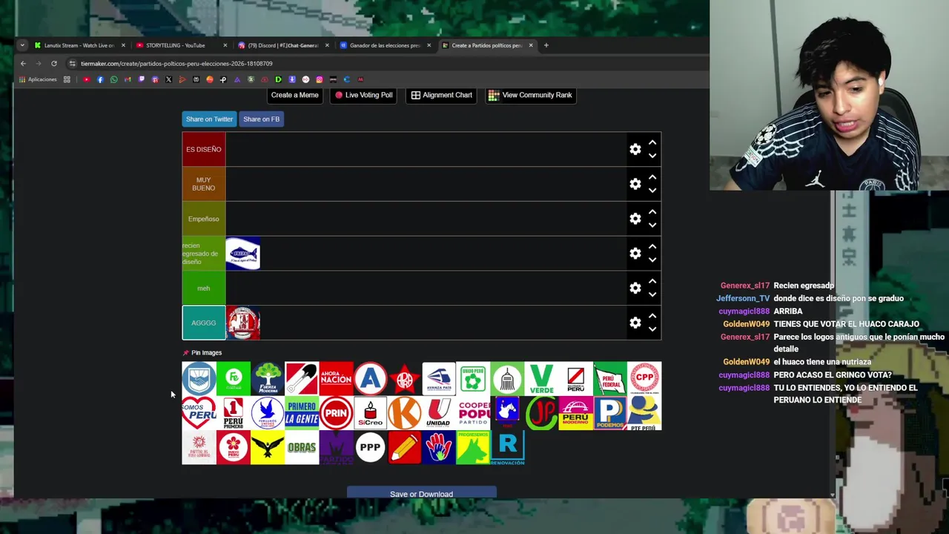
Task: Select the OBRAS party logo
Action: 302,447
